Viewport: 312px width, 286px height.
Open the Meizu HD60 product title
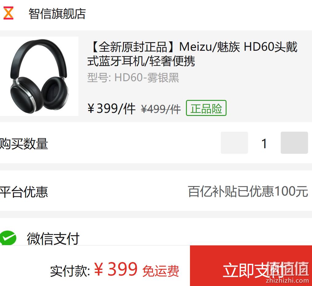(192, 54)
